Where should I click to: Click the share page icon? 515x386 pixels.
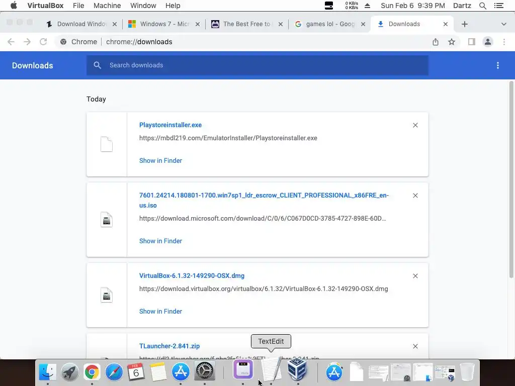click(x=436, y=42)
